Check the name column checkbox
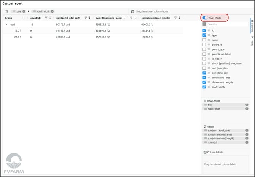Screen dimensions: 255x177 point(204,40)
